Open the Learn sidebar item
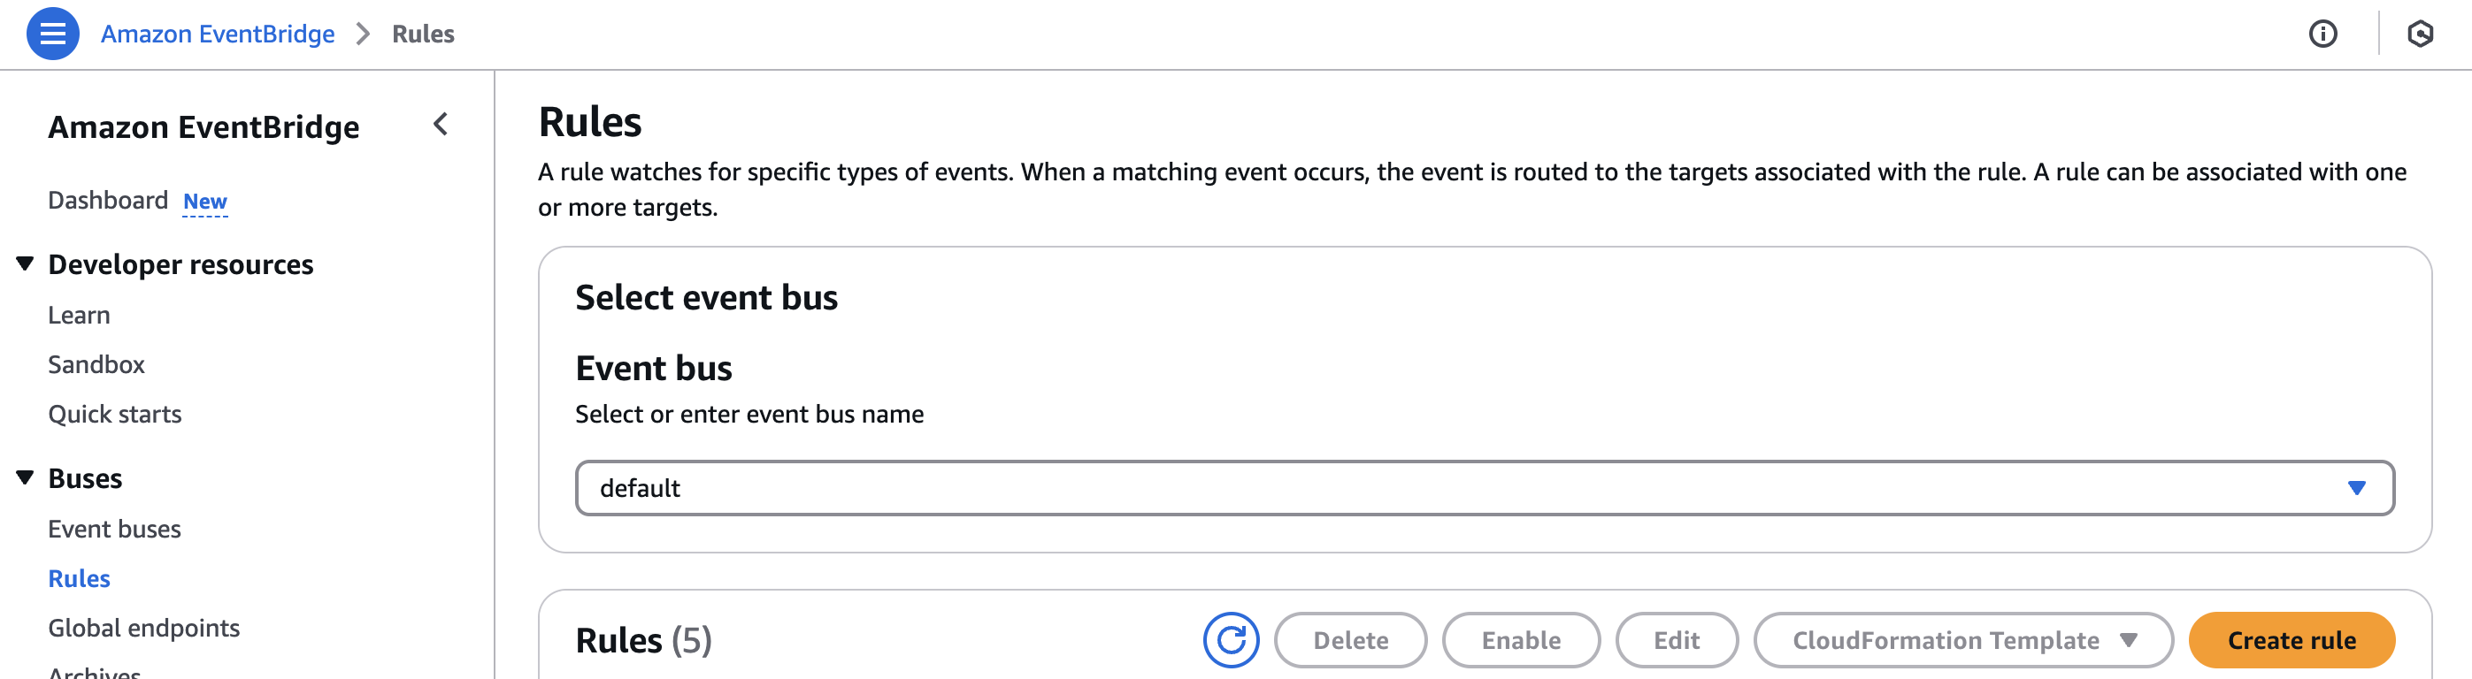The height and width of the screenshot is (679, 2472). (x=79, y=316)
